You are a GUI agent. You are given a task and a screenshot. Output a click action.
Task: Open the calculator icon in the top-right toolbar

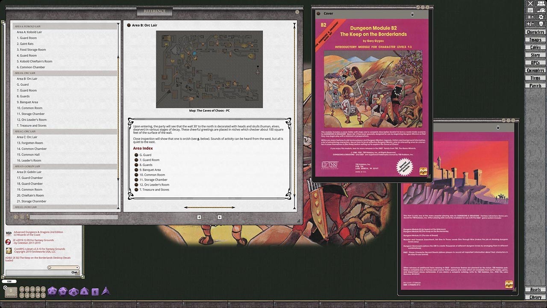[530, 10]
